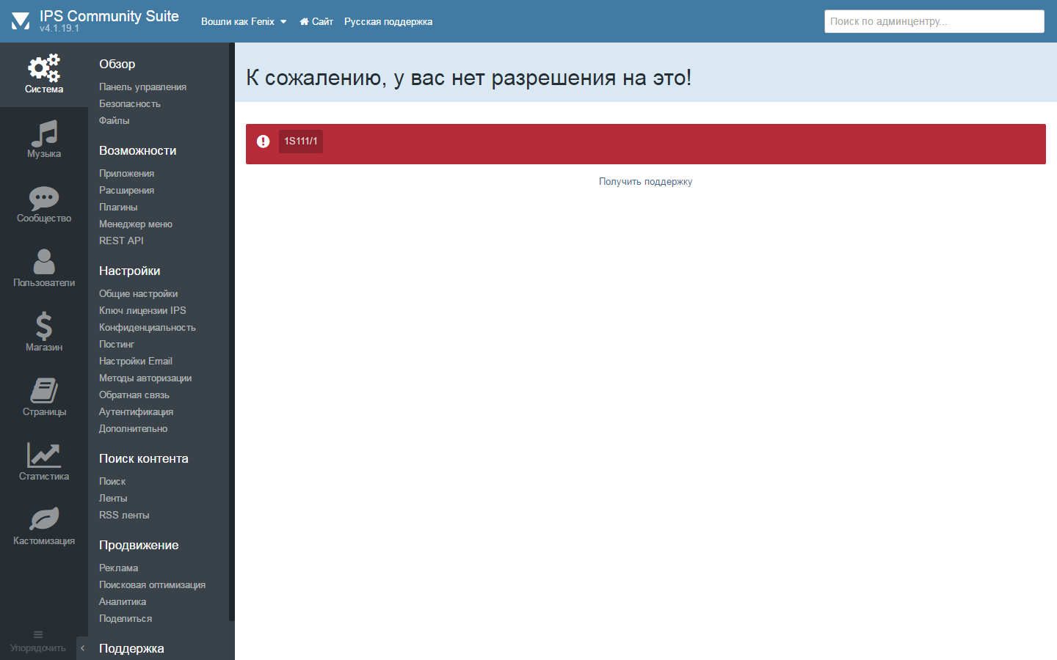Open the Система gears icon section
This screenshot has width=1057, height=660.
44,75
